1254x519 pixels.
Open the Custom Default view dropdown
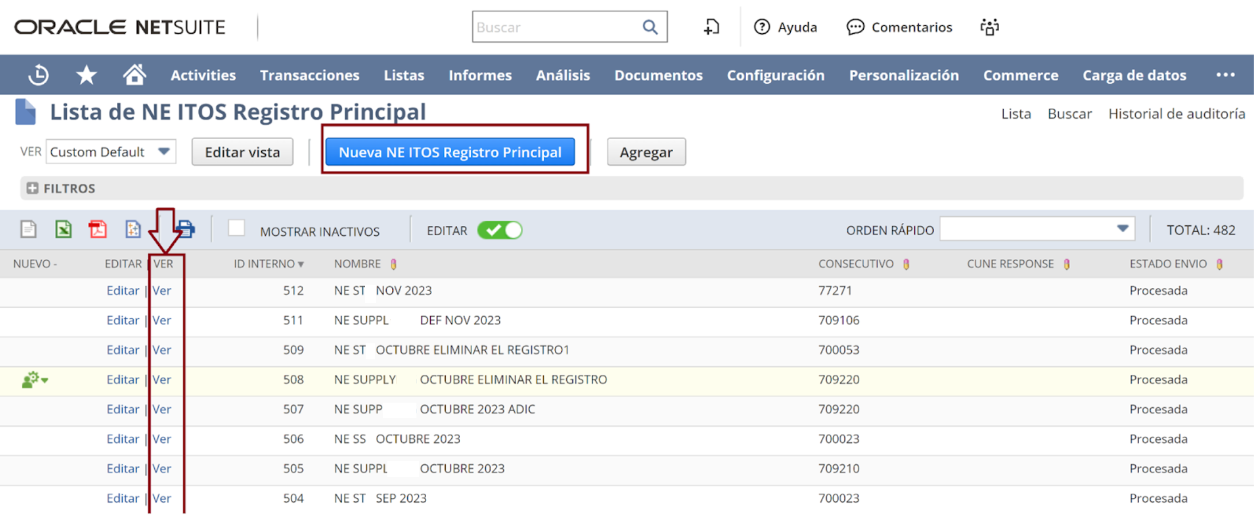(111, 152)
